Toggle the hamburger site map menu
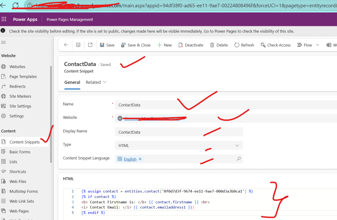 (4, 42)
